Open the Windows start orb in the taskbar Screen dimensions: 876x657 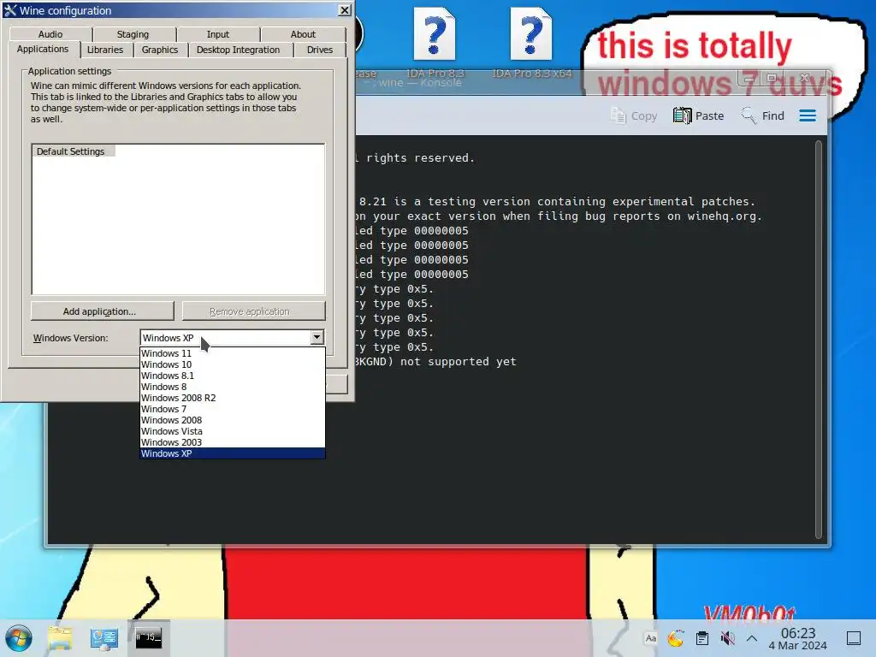click(19, 638)
